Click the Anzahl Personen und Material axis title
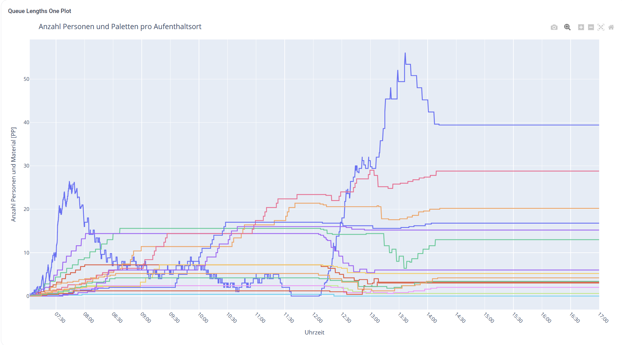 click(13, 174)
